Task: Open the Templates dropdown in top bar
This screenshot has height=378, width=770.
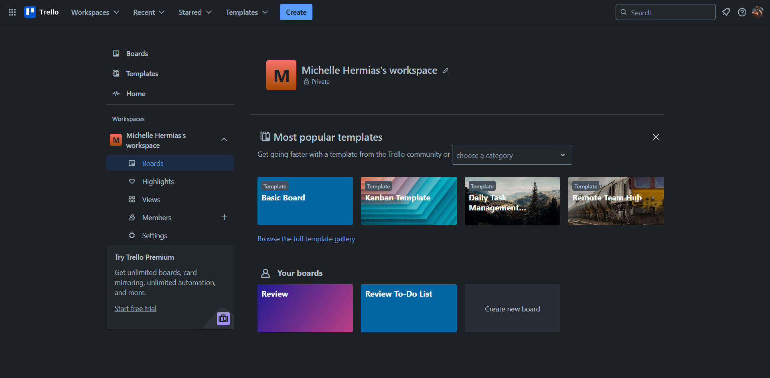Action: pyautogui.click(x=247, y=12)
